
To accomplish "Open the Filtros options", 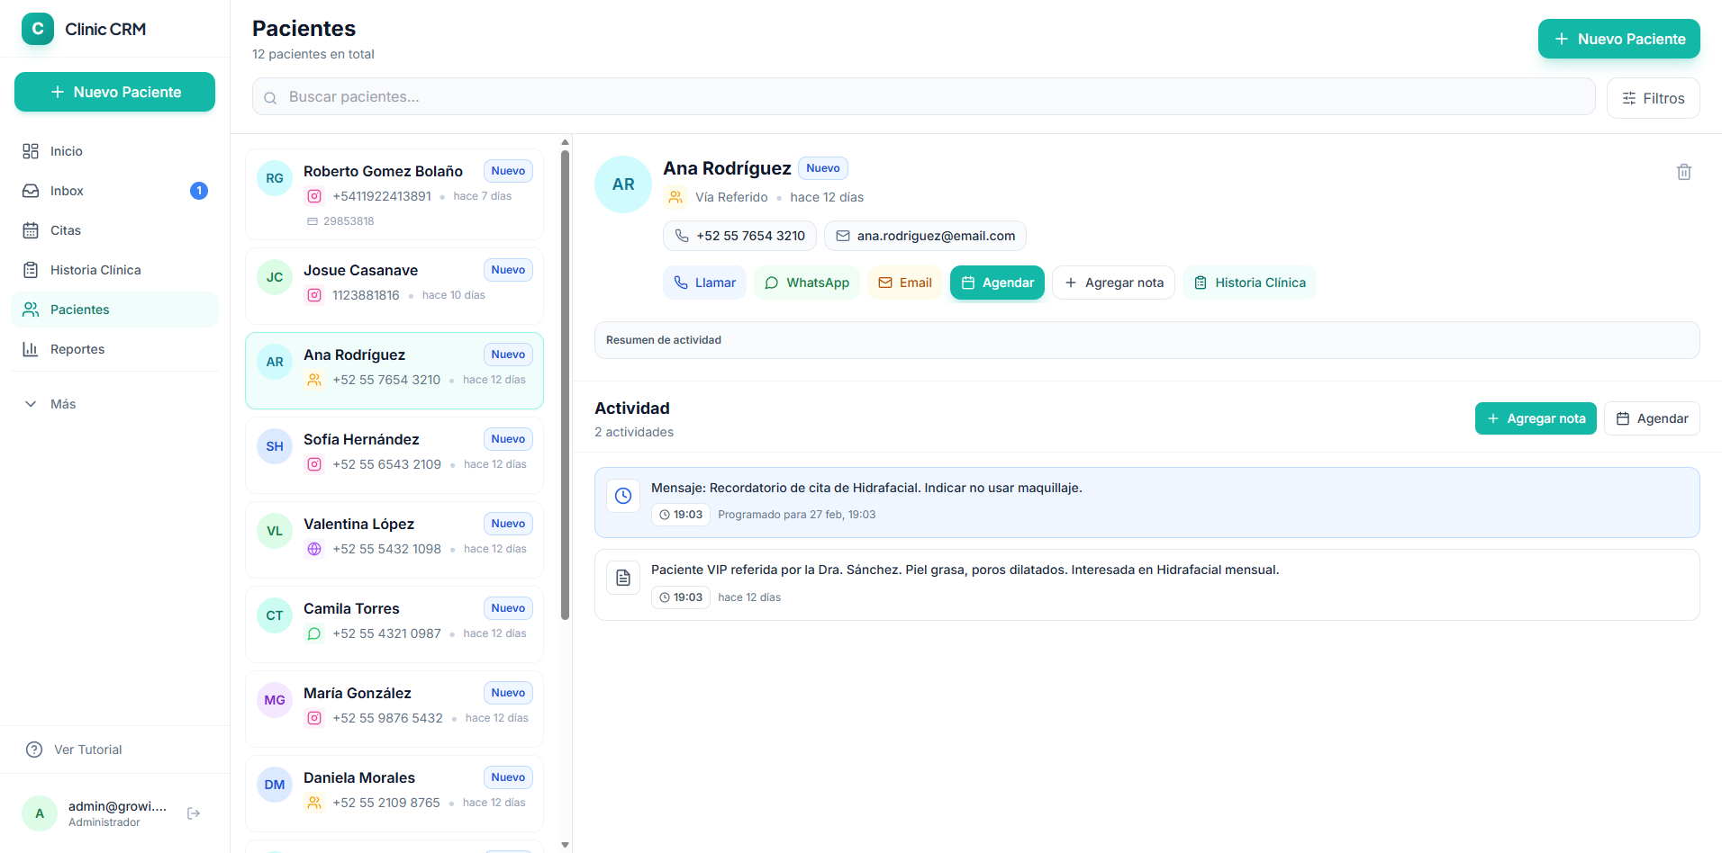I will point(1653,98).
